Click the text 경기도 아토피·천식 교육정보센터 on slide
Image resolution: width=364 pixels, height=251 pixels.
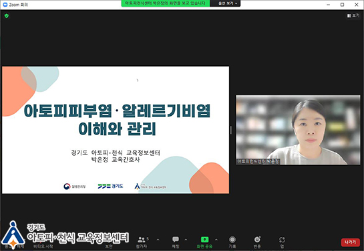click(116, 152)
